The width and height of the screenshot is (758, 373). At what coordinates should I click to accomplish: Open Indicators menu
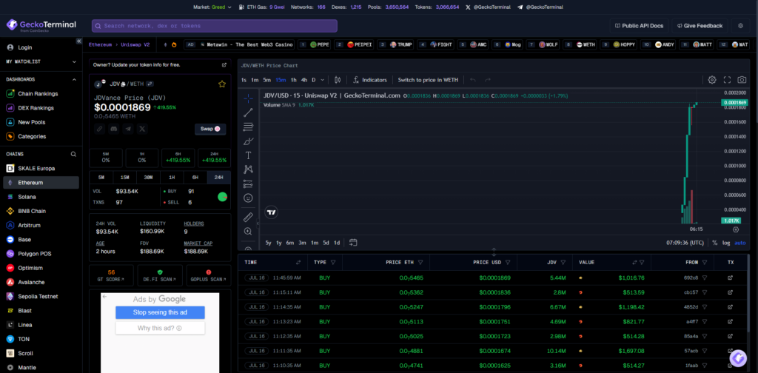[370, 80]
